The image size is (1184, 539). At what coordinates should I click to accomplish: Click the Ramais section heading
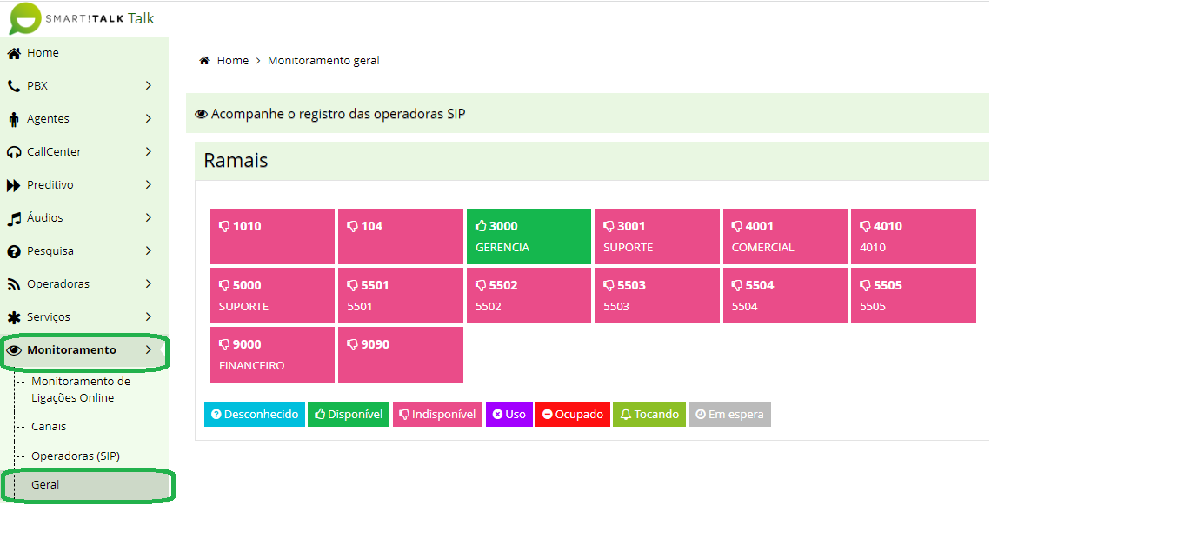pyautogui.click(x=236, y=161)
